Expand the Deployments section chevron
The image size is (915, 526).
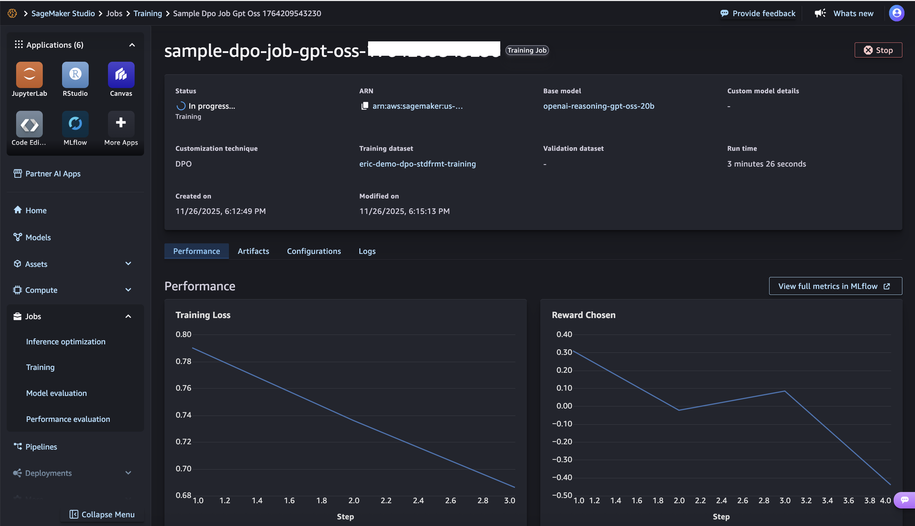coord(128,473)
